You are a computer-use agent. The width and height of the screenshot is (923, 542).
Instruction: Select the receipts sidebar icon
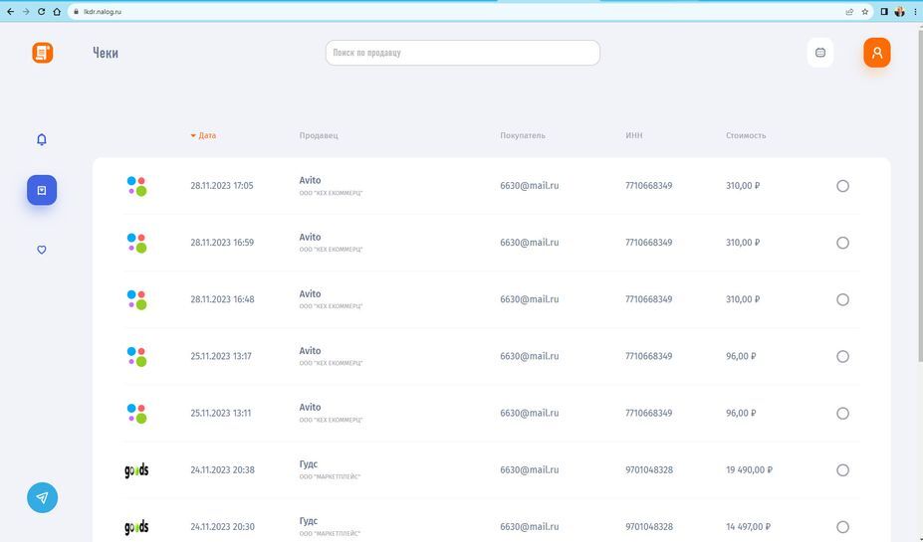tap(42, 189)
